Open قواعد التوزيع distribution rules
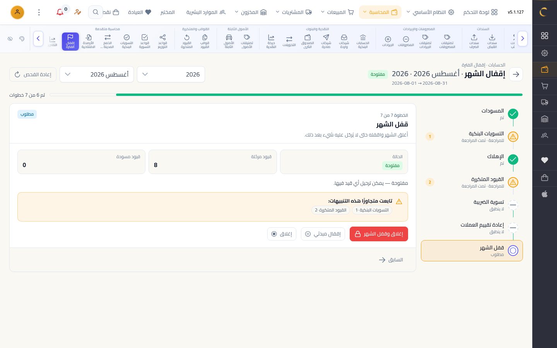 point(162,41)
